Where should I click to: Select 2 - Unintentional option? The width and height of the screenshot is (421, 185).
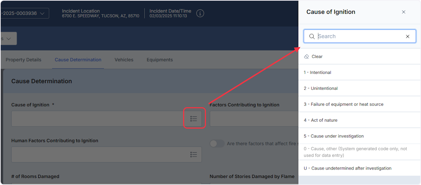pyautogui.click(x=360, y=88)
